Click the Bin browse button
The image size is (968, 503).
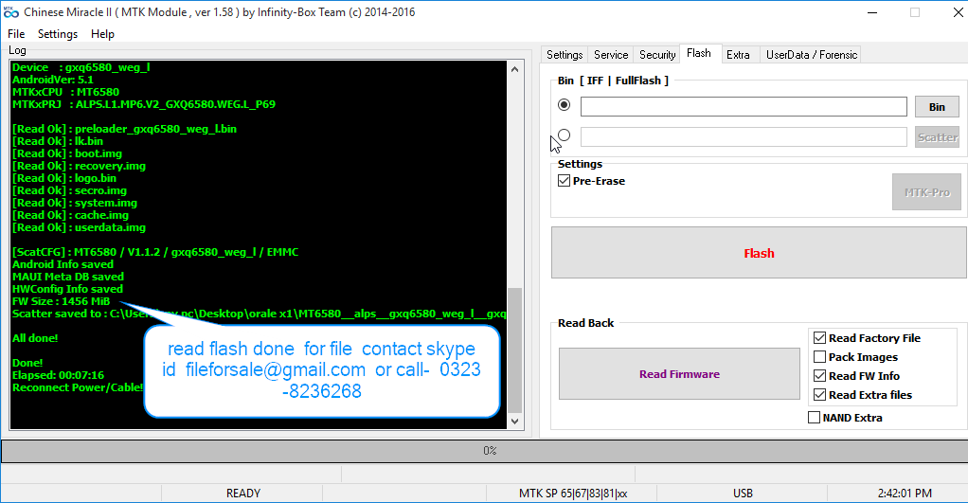click(937, 107)
